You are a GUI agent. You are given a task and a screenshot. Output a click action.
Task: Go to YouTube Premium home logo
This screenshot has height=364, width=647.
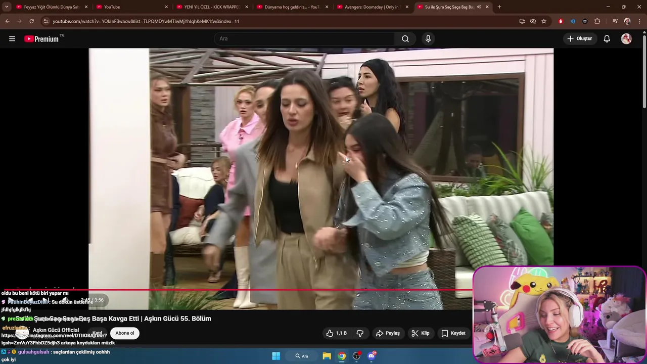point(41,39)
